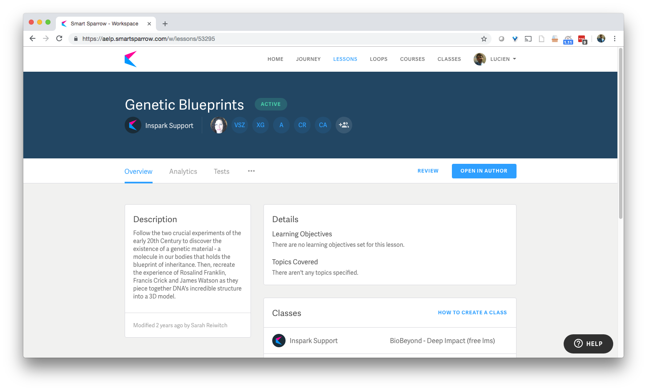Image resolution: width=647 pixels, height=391 pixels.
Task: Switch to the Tests tab
Action: click(222, 171)
